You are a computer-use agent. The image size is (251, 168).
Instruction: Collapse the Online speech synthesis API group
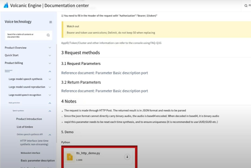pos(50,135)
